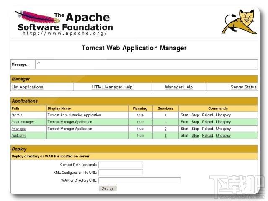Click the Running column header
This screenshot has width=268, height=201.
pyautogui.click(x=140, y=108)
